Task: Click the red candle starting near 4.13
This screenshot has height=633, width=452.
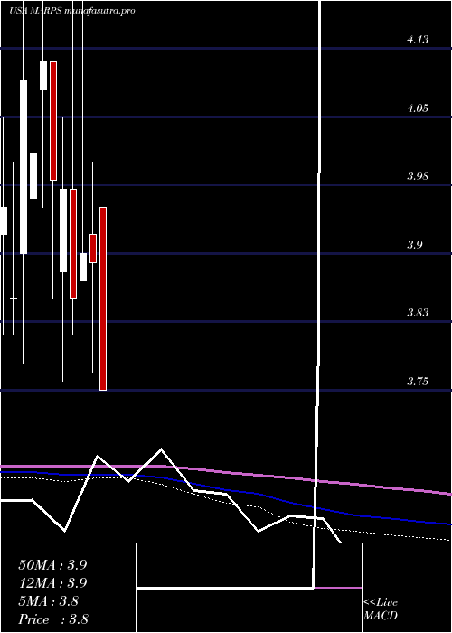Action: [x=53, y=121]
